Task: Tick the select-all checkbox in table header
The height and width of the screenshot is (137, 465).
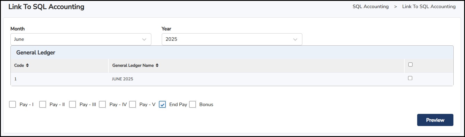Action: click(410, 64)
